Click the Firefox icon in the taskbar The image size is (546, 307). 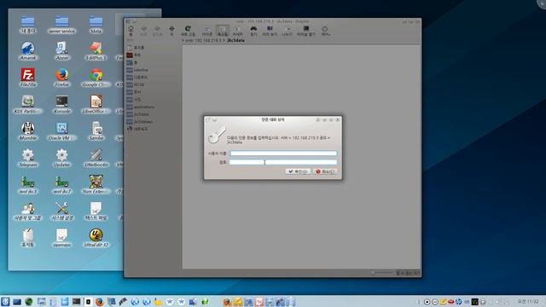100,302
